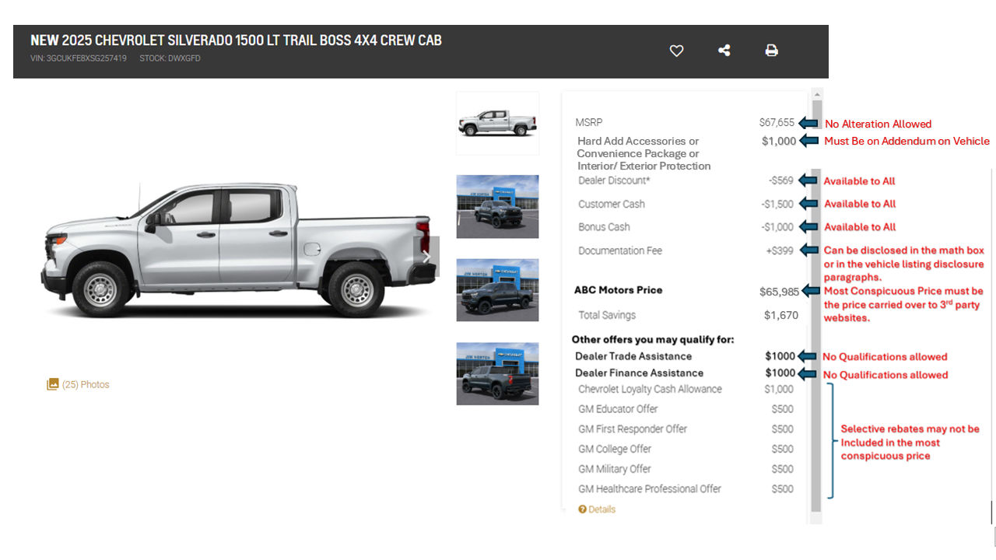The image size is (996, 560).
Task: Click the ABC Motors Price amount $65,985
Action: (779, 292)
